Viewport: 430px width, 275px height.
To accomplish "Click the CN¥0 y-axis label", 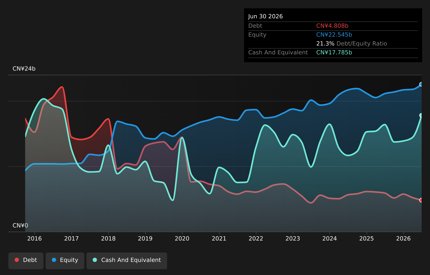I will [x=20, y=226].
